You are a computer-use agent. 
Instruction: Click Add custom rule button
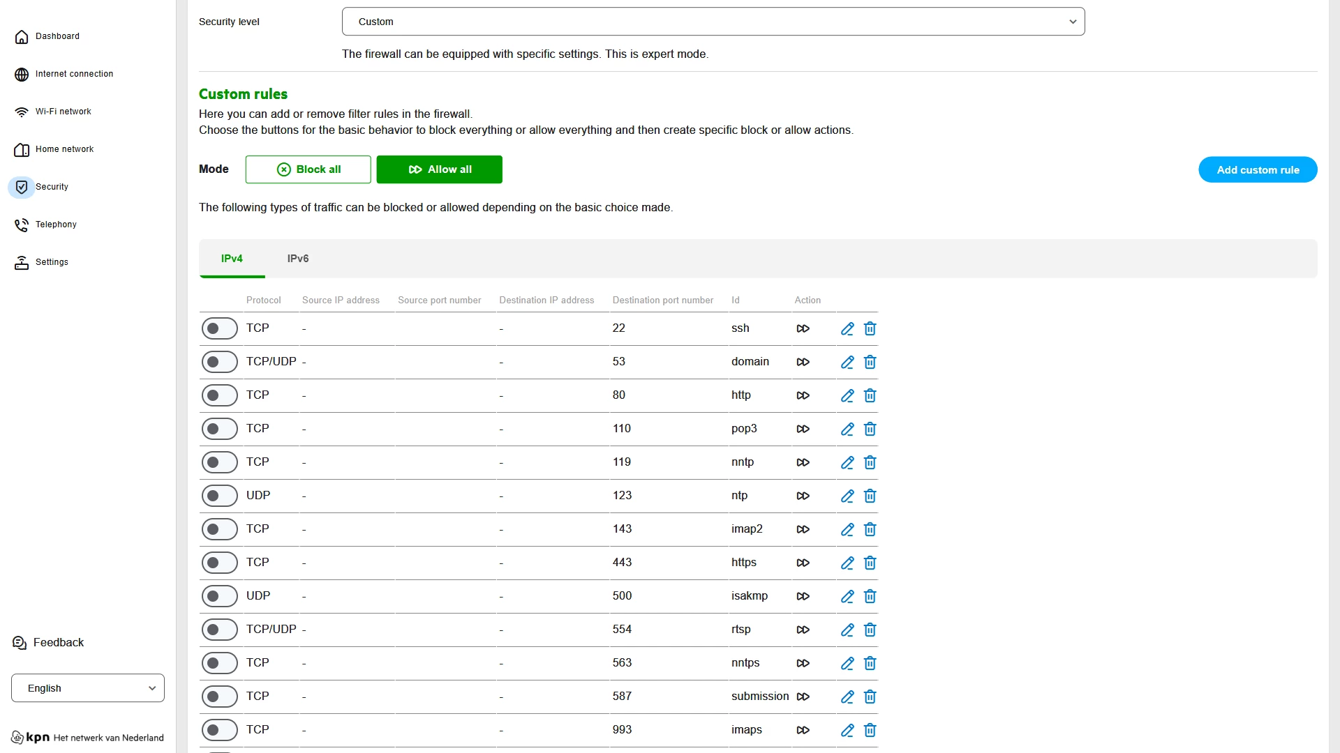1258,169
